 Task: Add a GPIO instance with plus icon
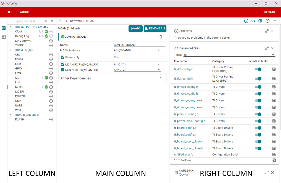pyautogui.click(x=51, y=69)
